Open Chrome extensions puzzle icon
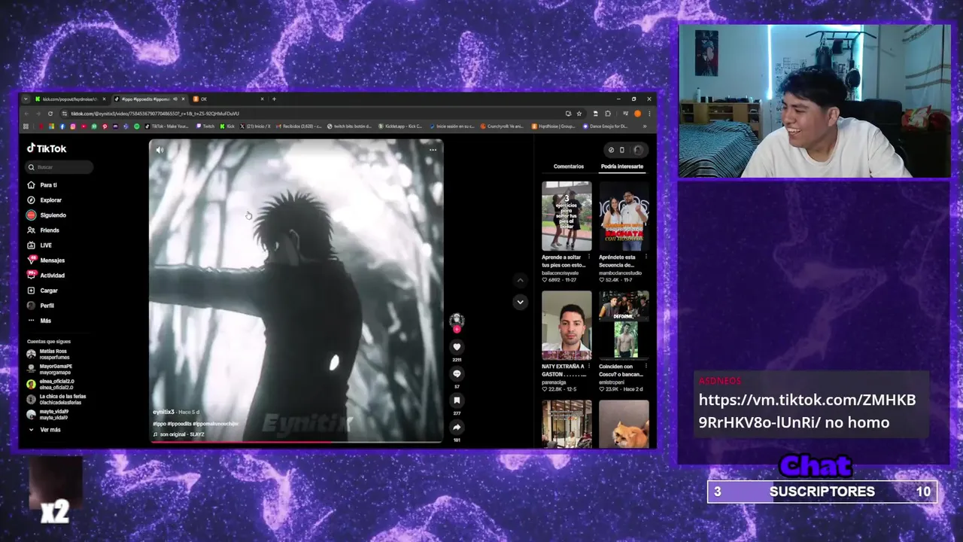963x542 pixels. click(x=608, y=114)
